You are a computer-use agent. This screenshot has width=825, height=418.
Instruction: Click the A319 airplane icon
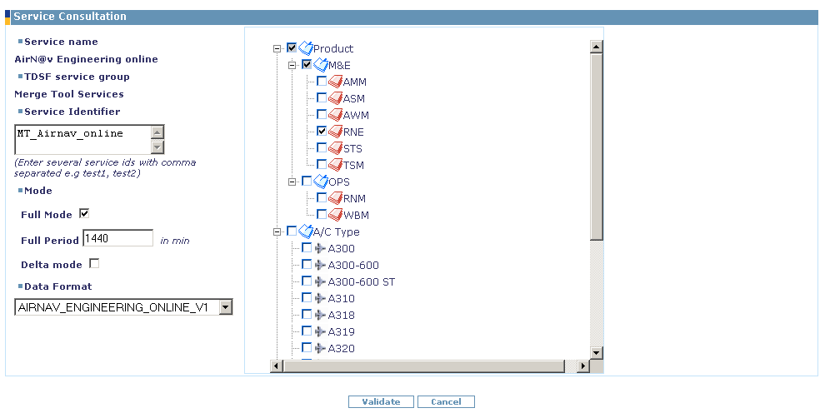pyautogui.click(x=320, y=331)
